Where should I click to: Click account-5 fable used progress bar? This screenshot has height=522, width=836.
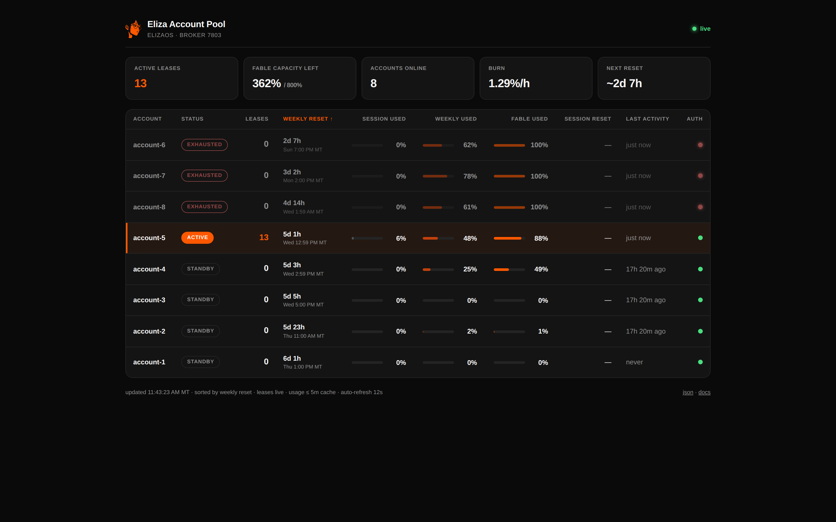(509, 238)
